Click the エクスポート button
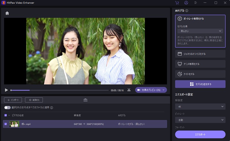Viewport: 230px width, 141px height. coord(200,134)
